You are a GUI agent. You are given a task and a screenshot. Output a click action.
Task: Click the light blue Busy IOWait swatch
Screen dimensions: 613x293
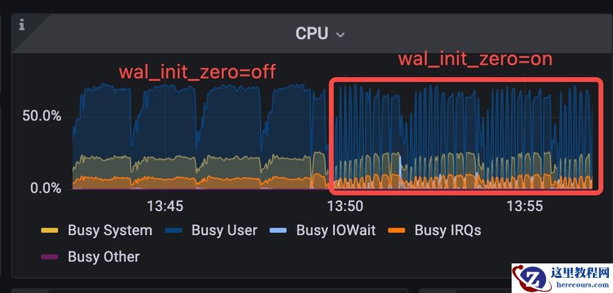pos(278,230)
